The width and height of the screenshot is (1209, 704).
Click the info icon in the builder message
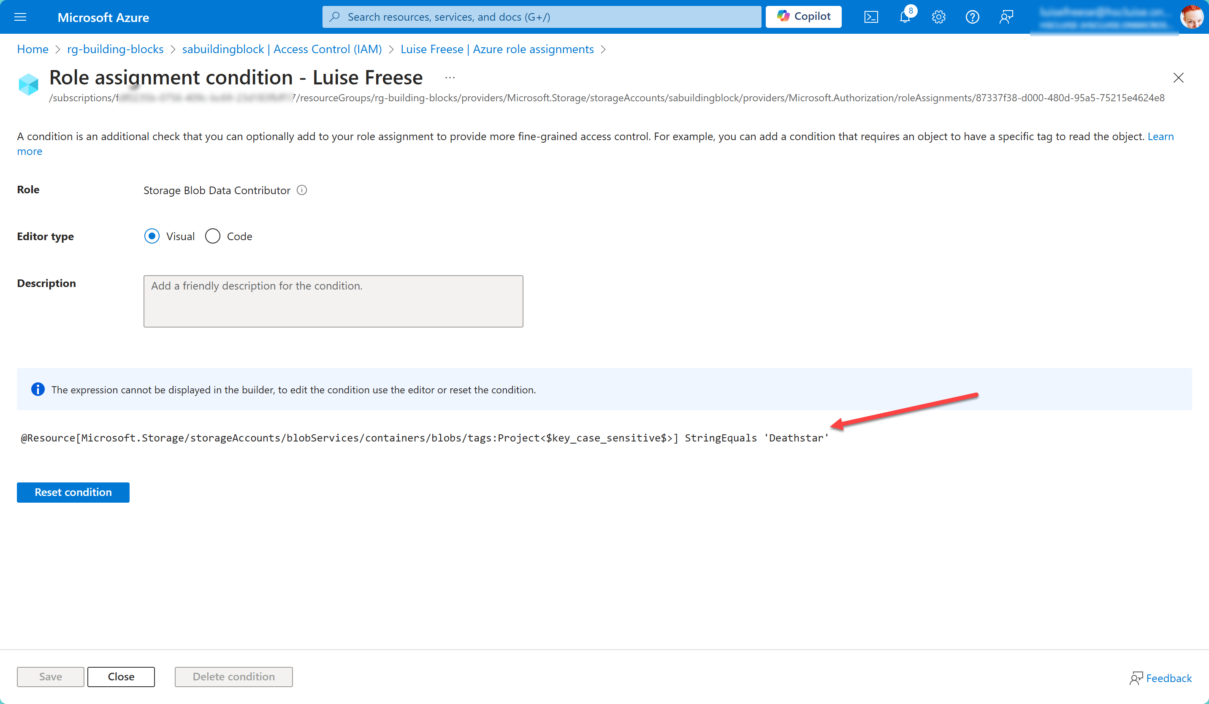[x=38, y=390]
